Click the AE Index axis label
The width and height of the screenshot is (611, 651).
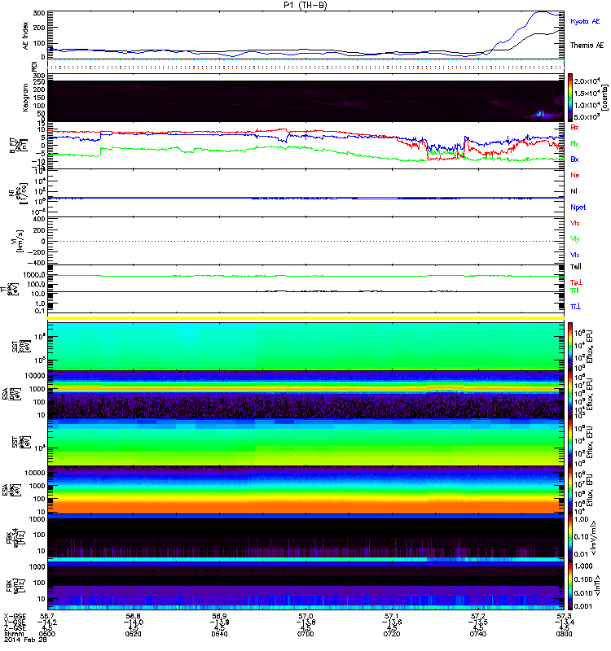(x=25, y=36)
